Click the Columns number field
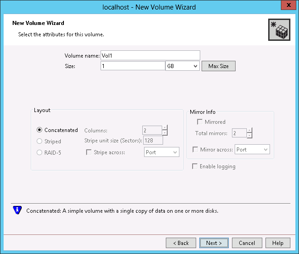The width and height of the screenshot is (299, 254). pos(152,130)
